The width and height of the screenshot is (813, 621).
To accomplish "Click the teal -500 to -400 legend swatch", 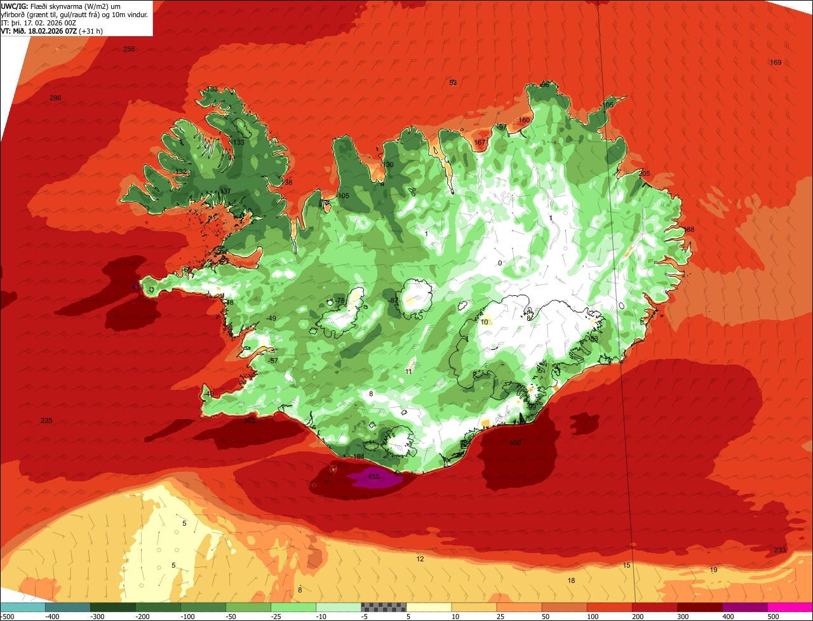I will click(23, 607).
